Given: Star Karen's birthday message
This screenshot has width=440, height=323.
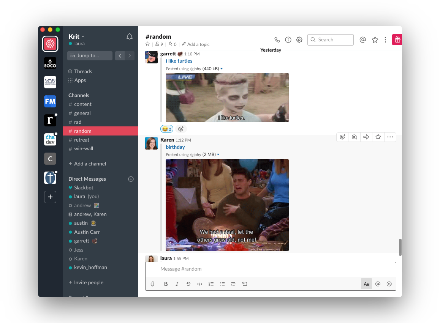Looking at the screenshot, I should coord(378,137).
